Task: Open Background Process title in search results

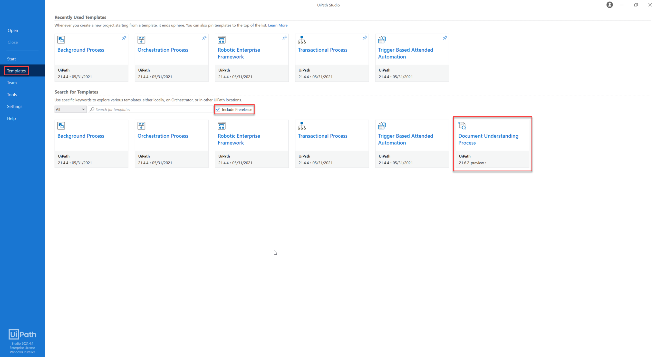Action: [x=81, y=136]
